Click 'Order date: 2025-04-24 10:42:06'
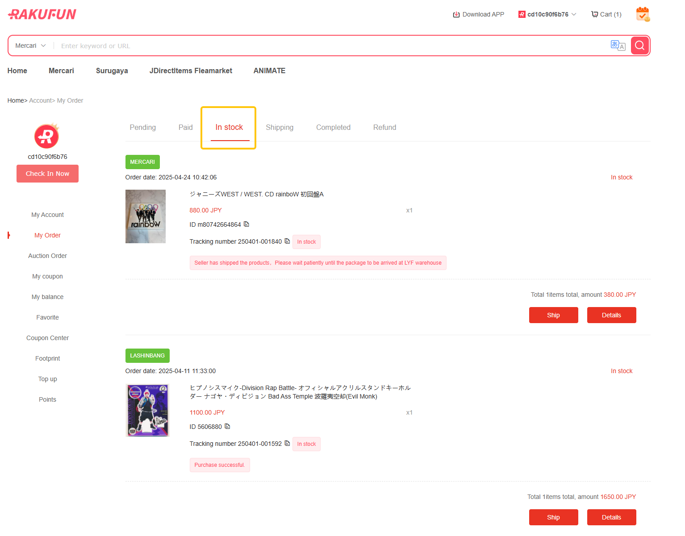Image resolution: width=685 pixels, height=536 pixels. pos(171,177)
